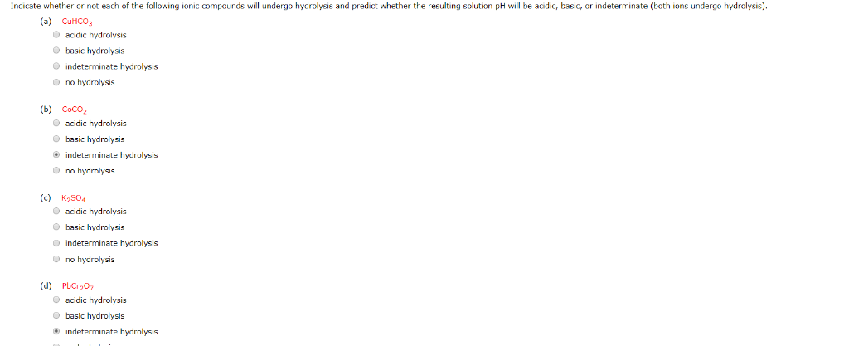Select acidic hydrolysis for K2SO4
This screenshot has height=346, width=849.
point(56,212)
